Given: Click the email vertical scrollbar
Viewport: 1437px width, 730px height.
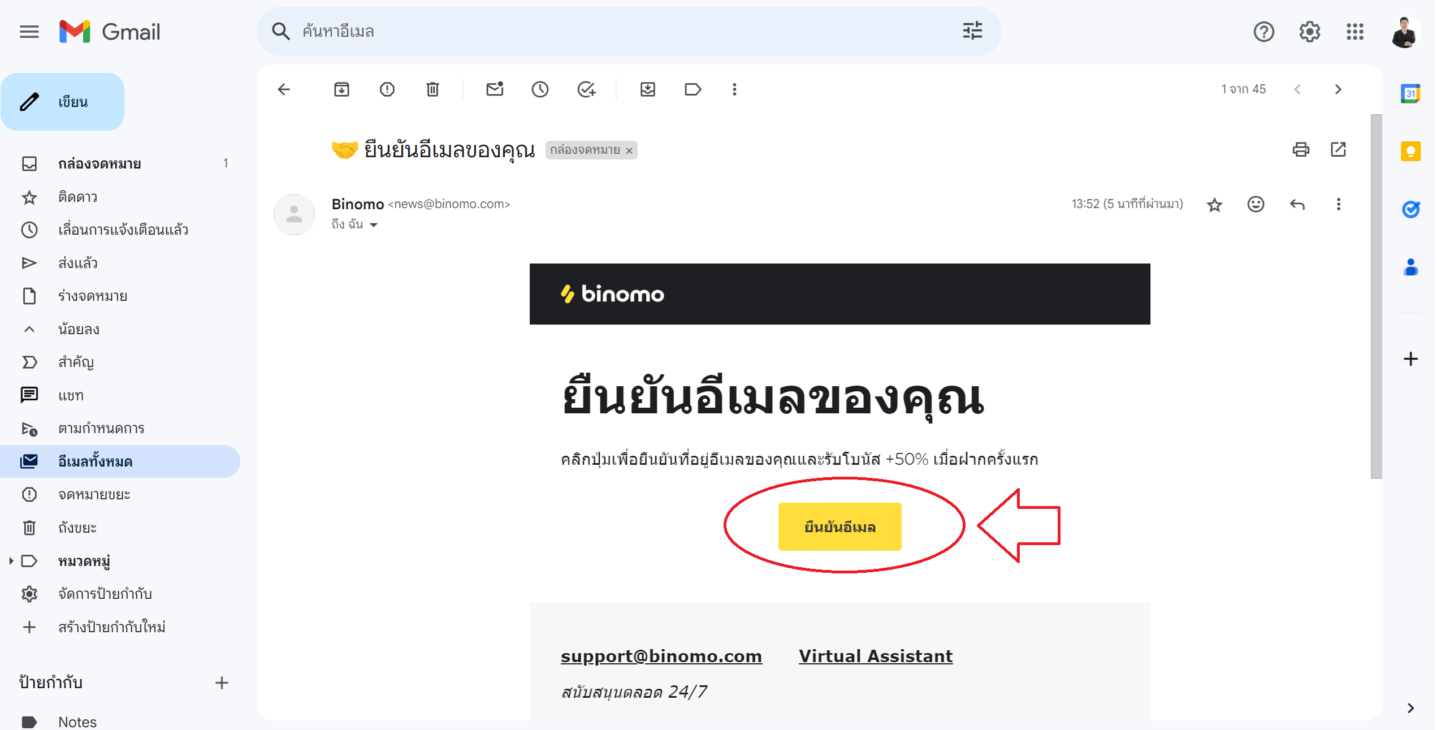Looking at the screenshot, I should (x=1376, y=296).
